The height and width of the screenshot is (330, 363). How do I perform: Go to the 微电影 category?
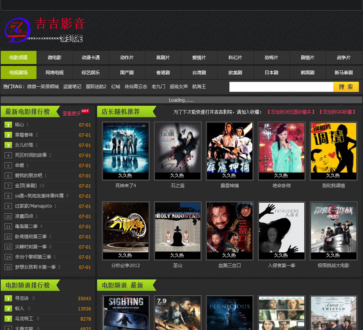click(x=55, y=57)
